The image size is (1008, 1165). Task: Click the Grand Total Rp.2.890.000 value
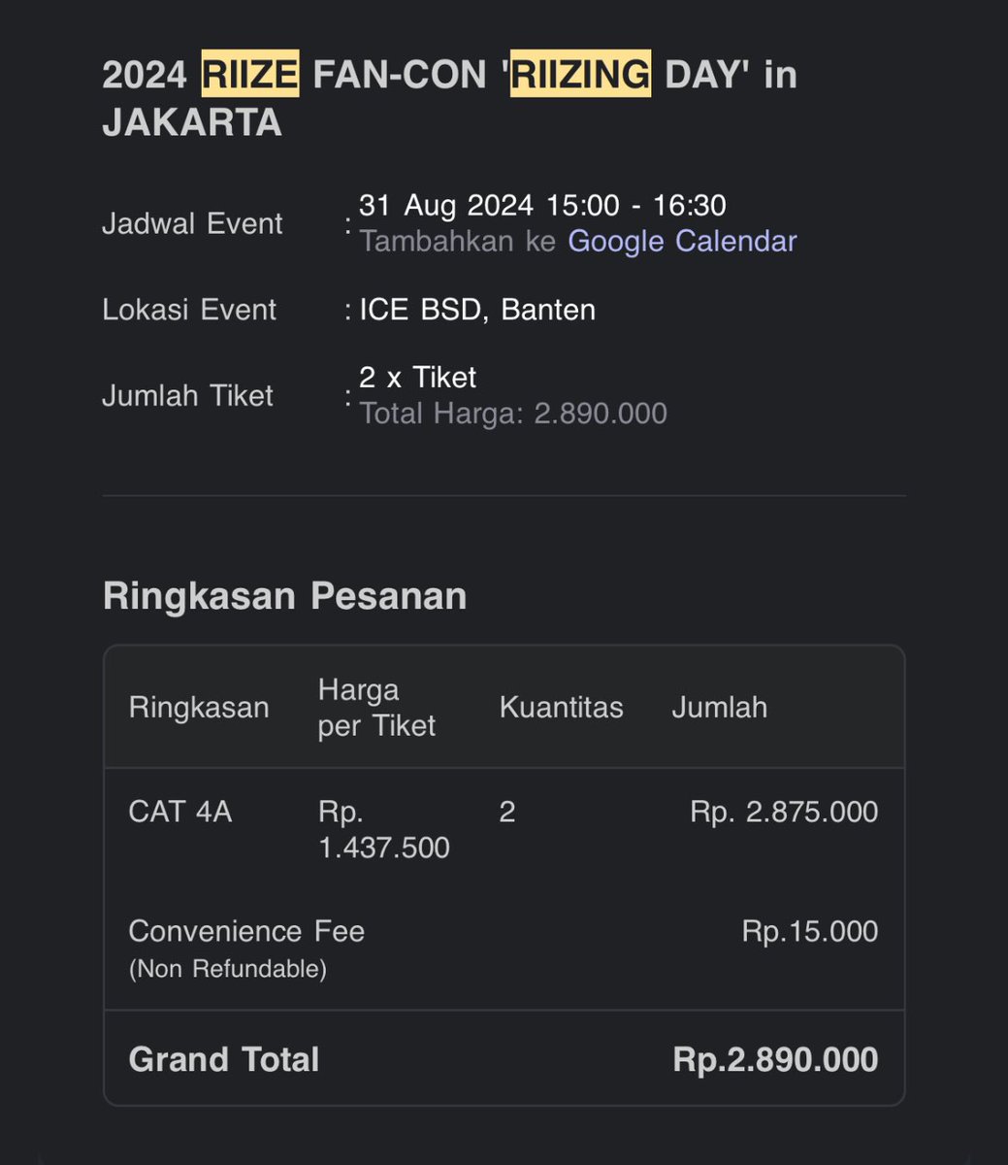tap(776, 1059)
